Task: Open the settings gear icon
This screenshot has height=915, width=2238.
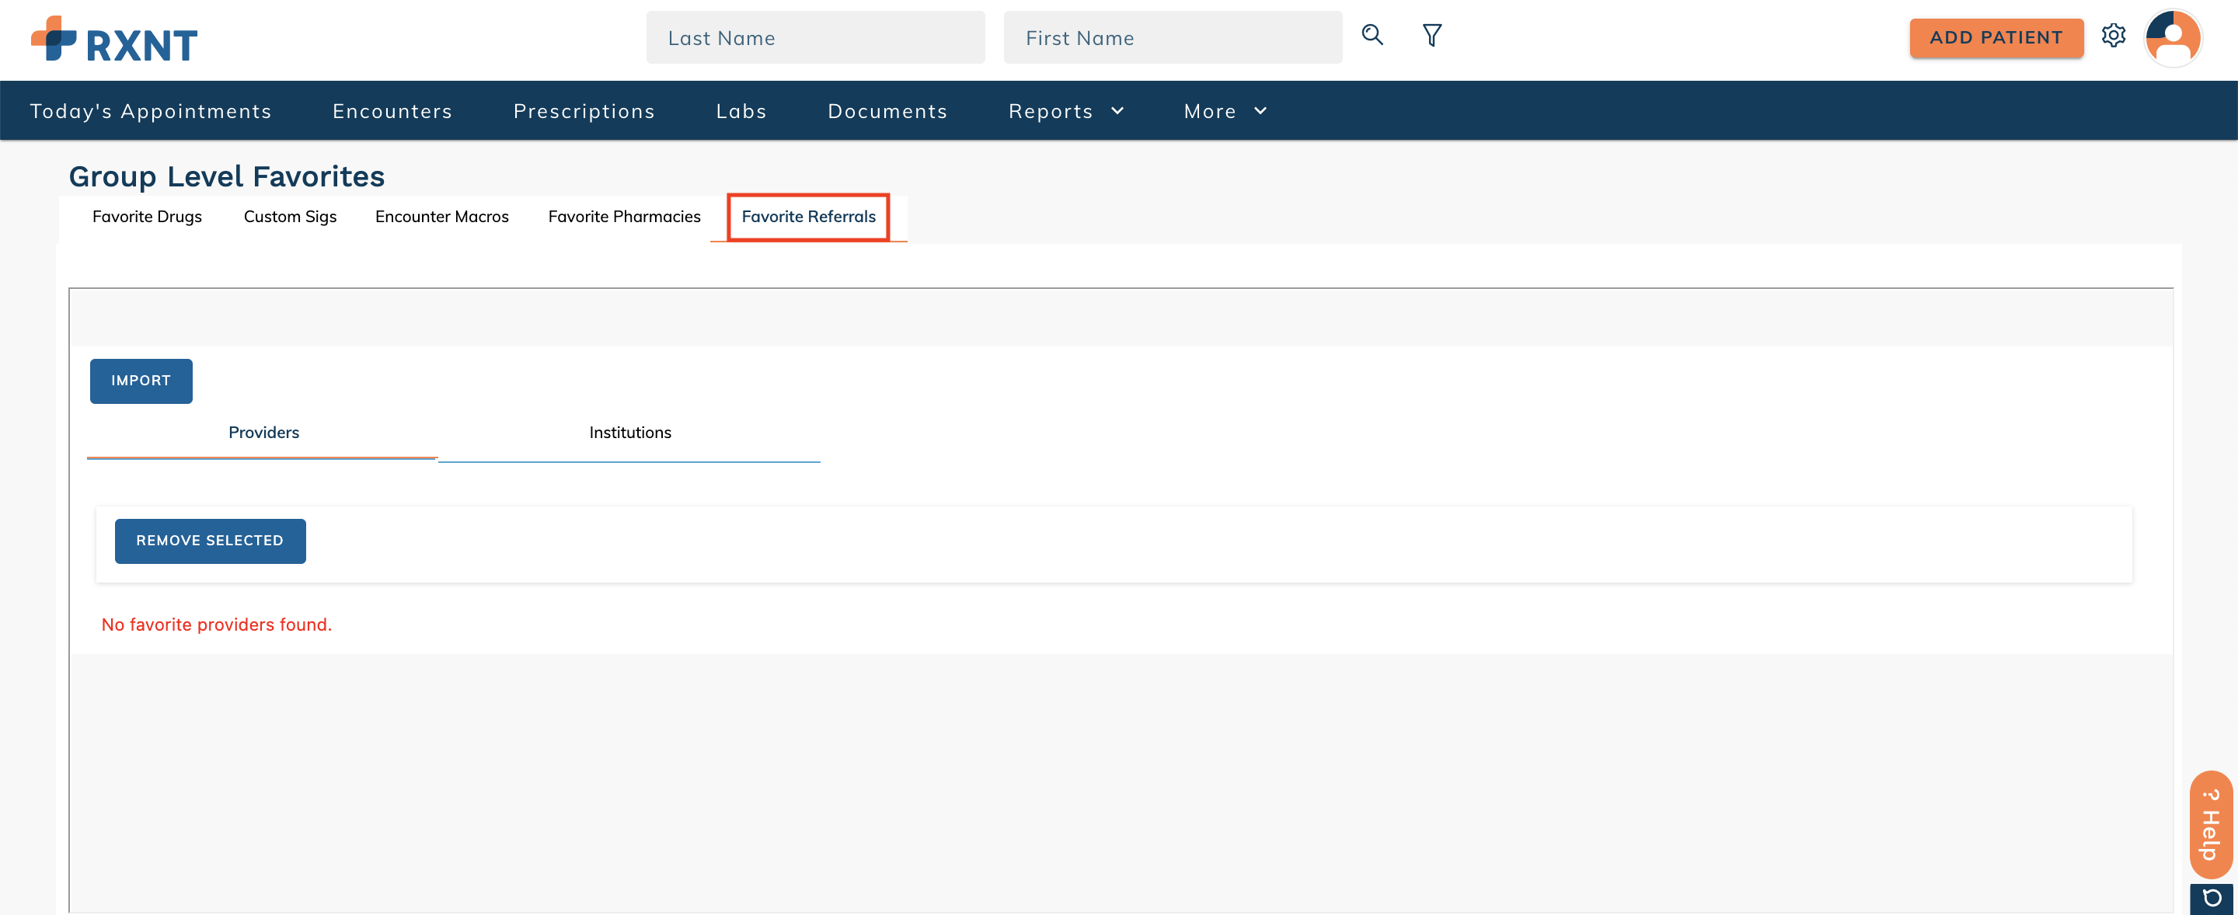Action: [2113, 36]
